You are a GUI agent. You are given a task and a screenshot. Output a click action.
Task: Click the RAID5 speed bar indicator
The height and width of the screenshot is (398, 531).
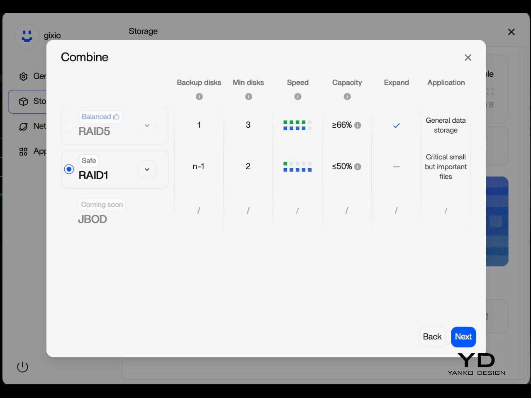tap(297, 125)
